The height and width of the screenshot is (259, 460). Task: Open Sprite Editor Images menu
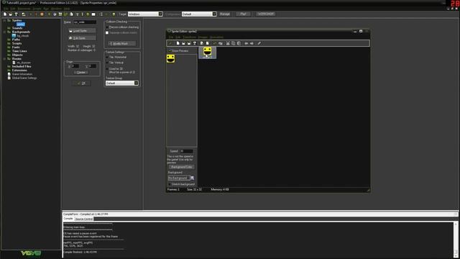coord(203,37)
